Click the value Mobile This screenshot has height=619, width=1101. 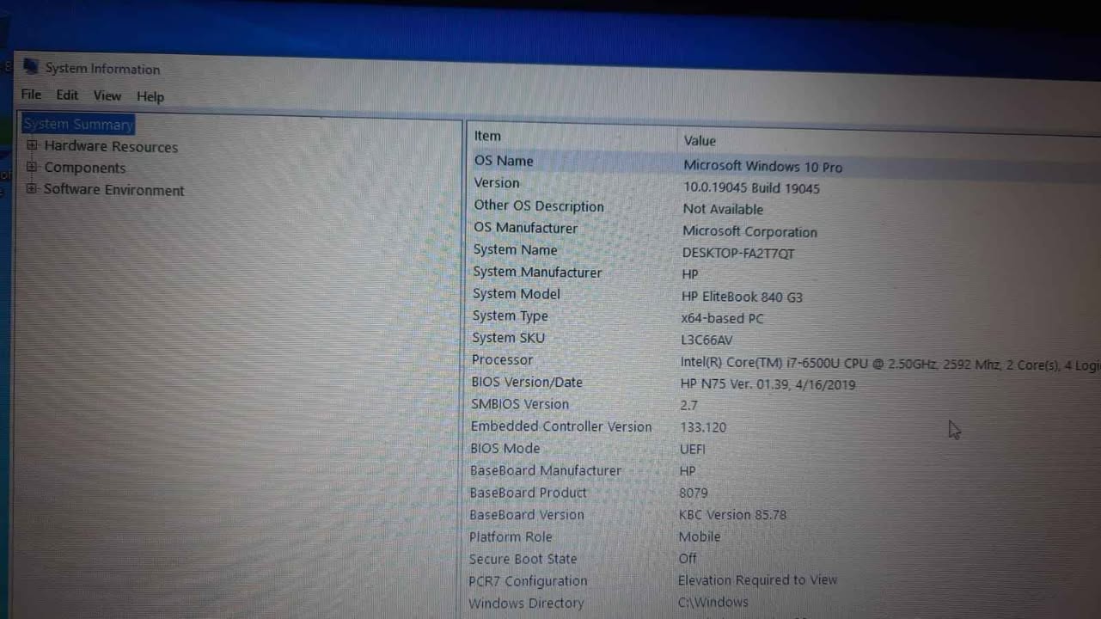tap(700, 537)
